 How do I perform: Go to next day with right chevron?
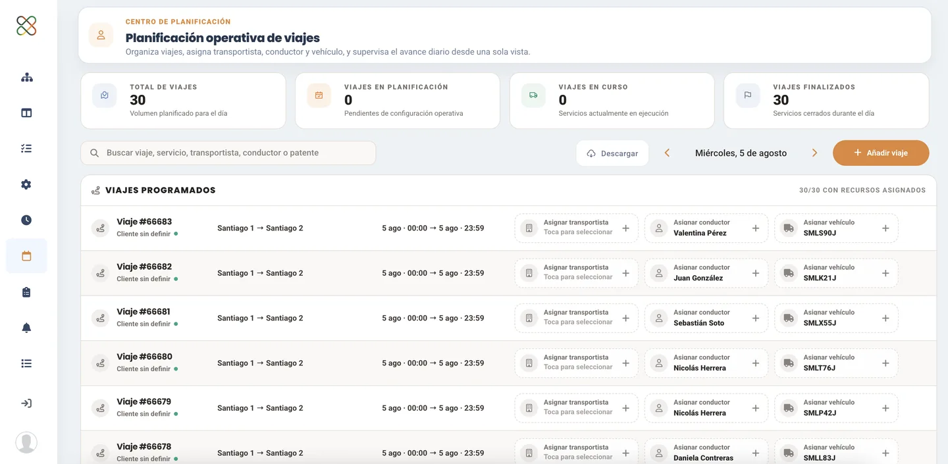814,153
